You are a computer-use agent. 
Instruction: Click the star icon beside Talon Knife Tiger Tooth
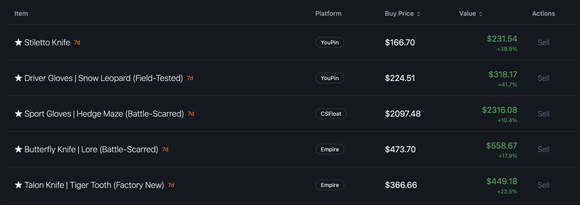[18, 185]
